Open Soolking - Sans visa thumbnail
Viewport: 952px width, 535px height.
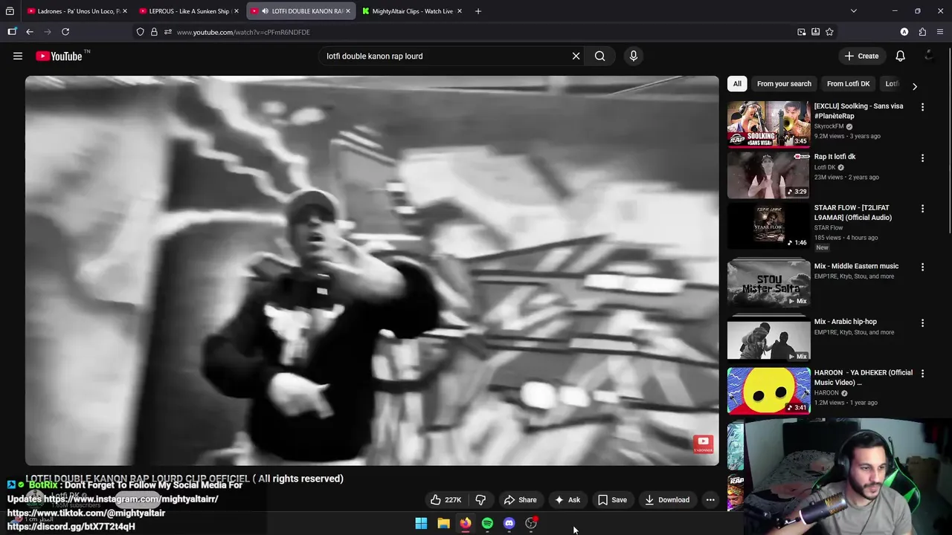tap(768, 124)
